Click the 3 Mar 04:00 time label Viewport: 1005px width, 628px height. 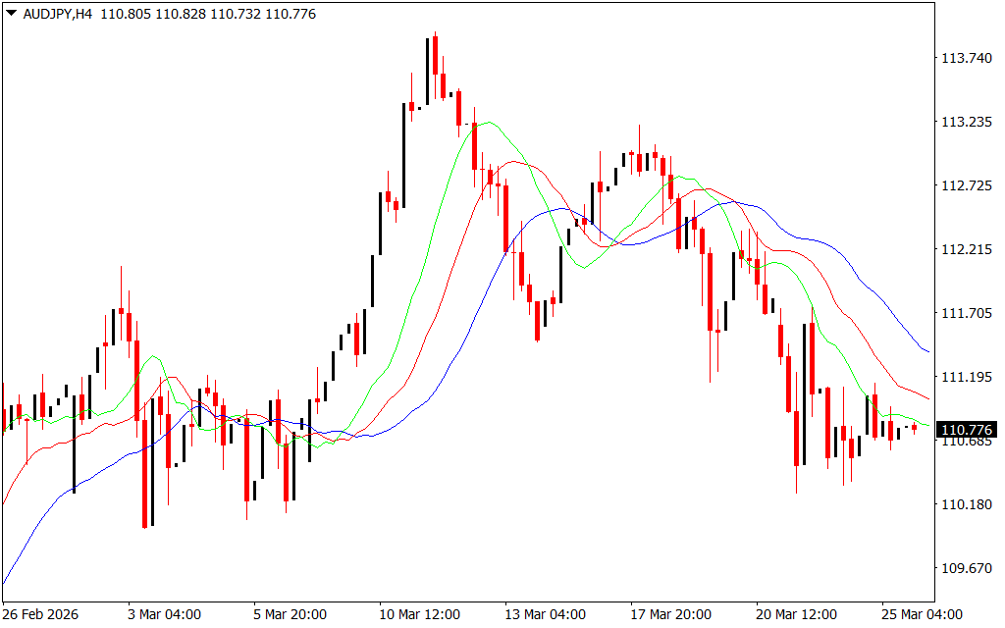165,614
